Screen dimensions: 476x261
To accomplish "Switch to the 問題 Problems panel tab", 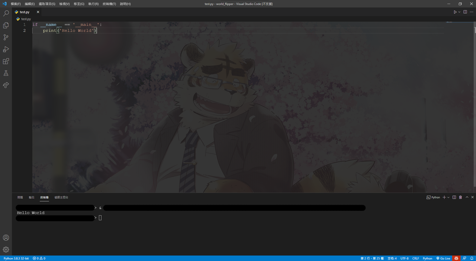I will point(20,197).
